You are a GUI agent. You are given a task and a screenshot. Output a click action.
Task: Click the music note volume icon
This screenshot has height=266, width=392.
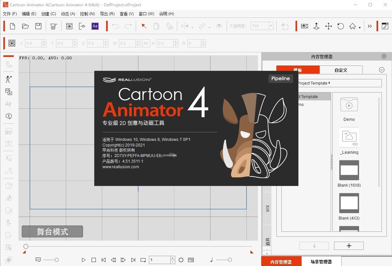[211, 260]
